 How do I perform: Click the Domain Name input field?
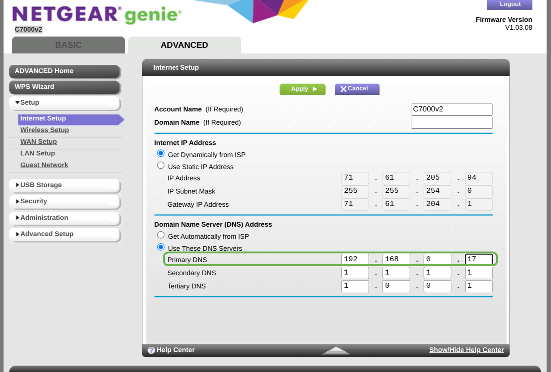pyautogui.click(x=451, y=122)
